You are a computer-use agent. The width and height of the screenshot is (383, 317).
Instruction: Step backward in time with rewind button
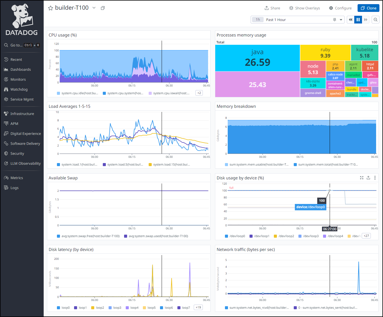coord(350,20)
